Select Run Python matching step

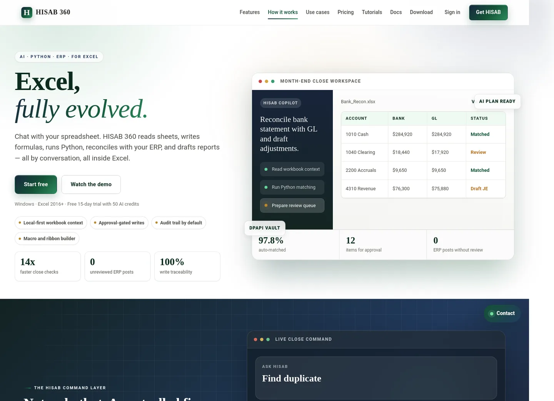[x=292, y=187]
